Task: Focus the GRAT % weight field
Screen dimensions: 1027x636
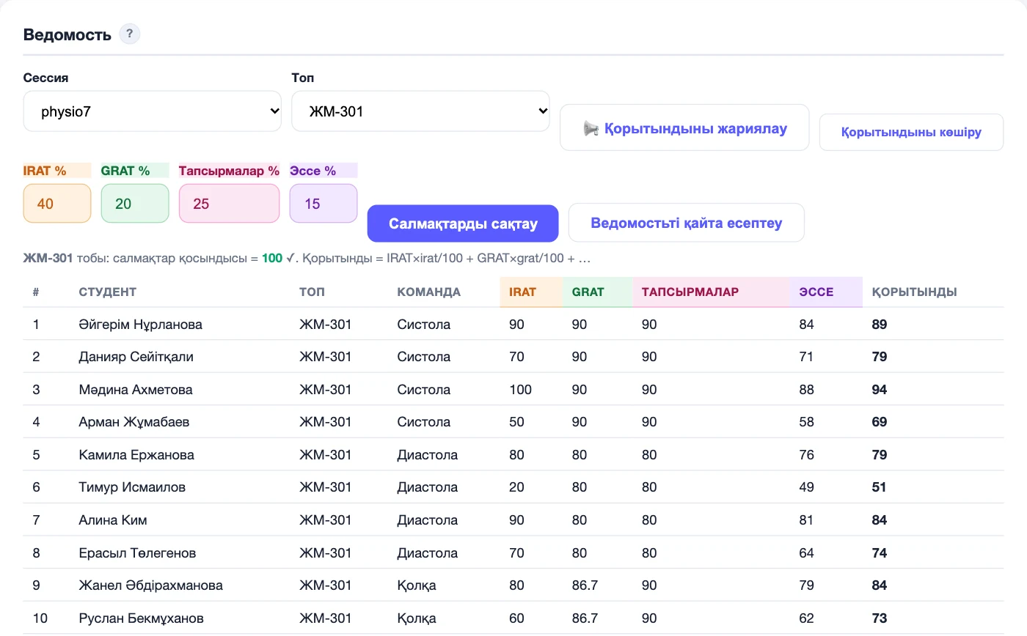Action: 135,203
